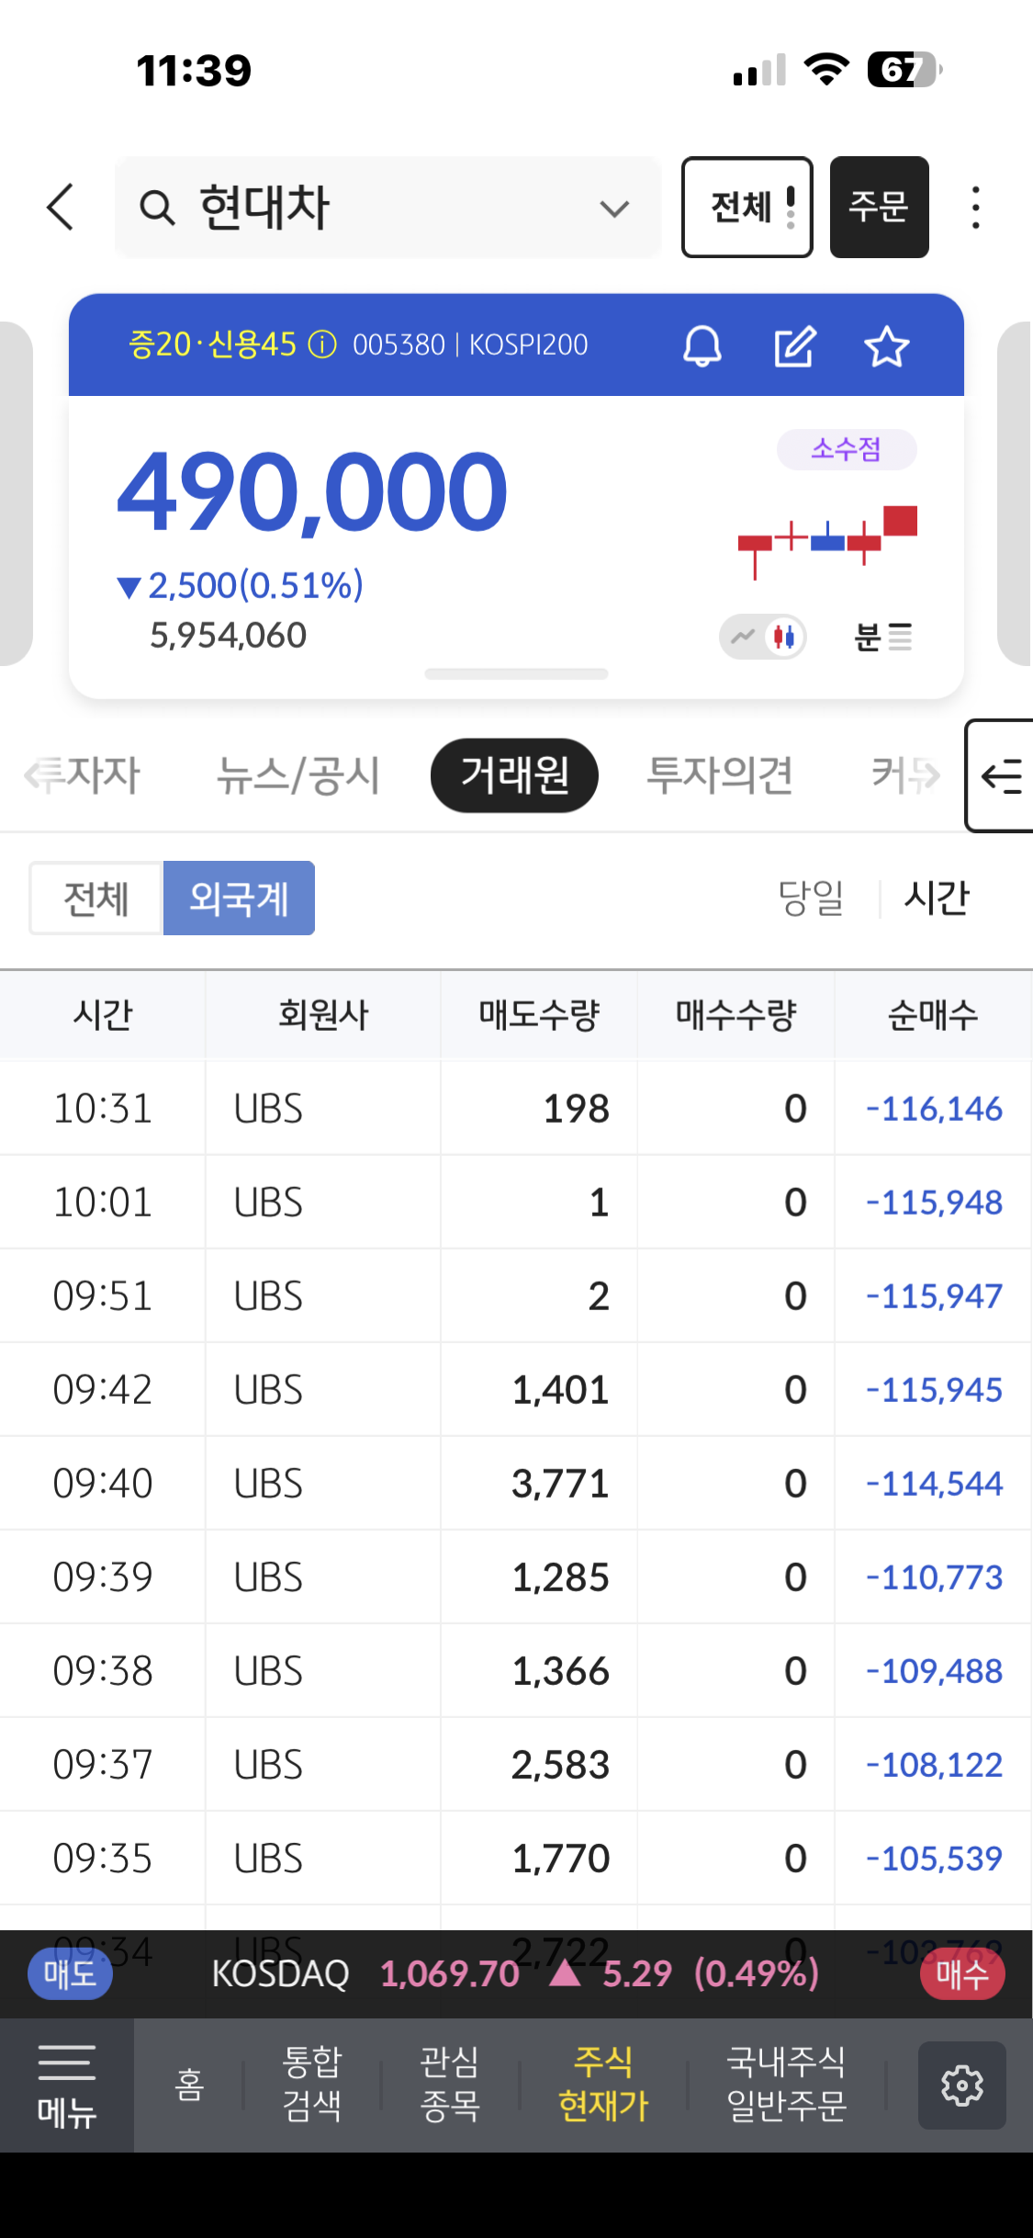Select the 전체 brokerage filter

(x=96, y=898)
